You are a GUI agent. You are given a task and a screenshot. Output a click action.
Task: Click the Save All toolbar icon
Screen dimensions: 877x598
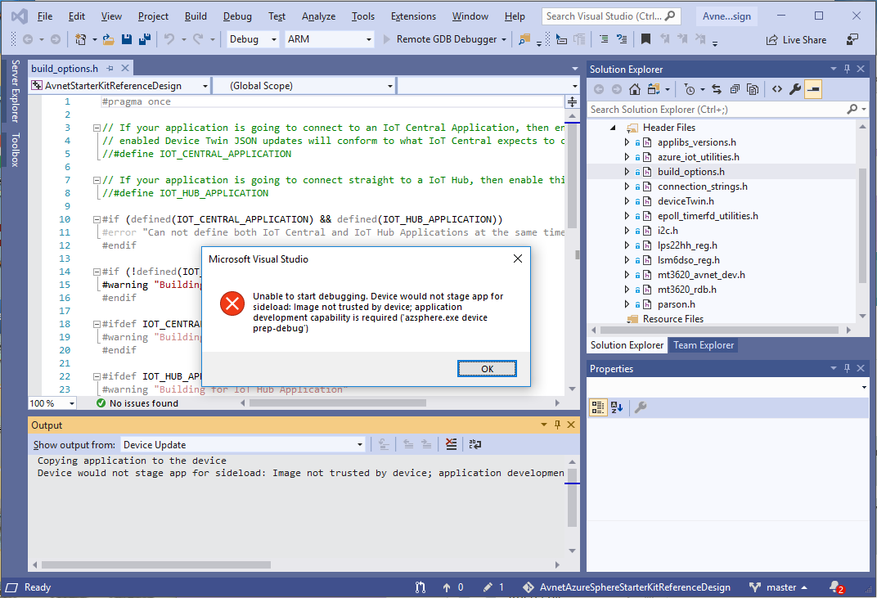(144, 39)
